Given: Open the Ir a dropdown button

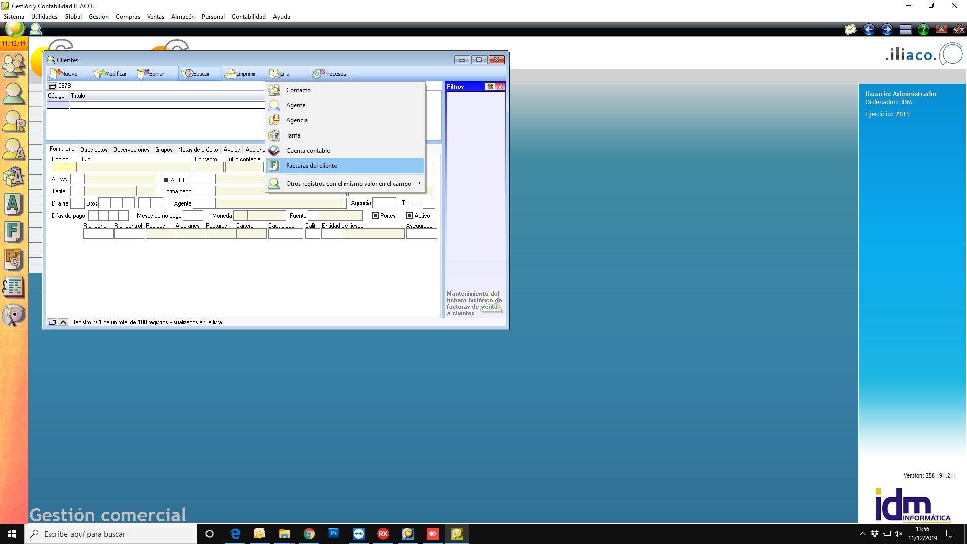Looking at the screenshot, I should coord(280,74).
